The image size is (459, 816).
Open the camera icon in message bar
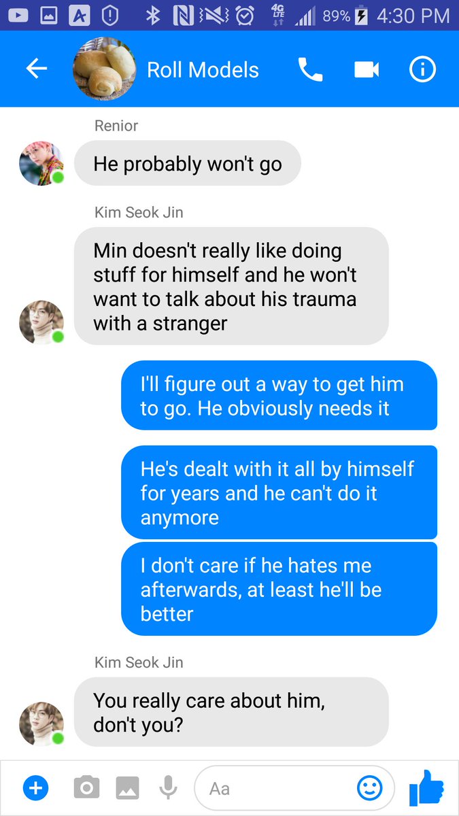86,788
